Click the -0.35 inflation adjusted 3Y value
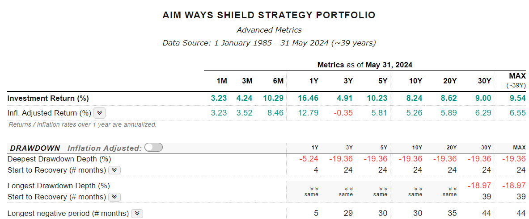This screenshot has height=219, width=529. [344, 113]
